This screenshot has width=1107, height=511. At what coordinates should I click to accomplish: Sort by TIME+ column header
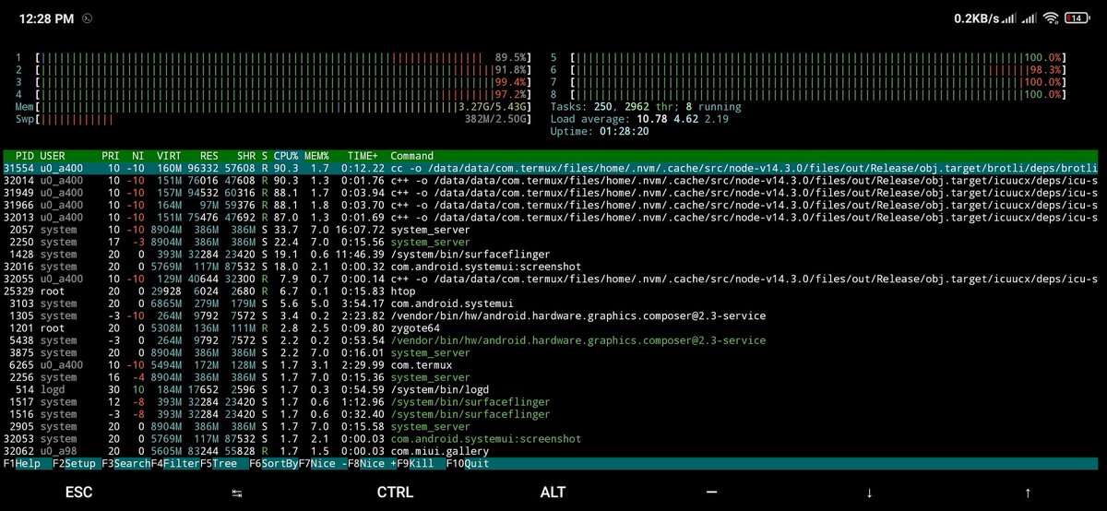point(363,156)
